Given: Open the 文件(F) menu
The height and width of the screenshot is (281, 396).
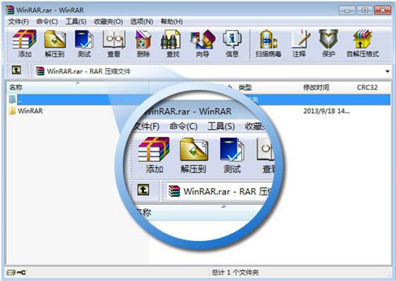Looking at the screenshot, I should pyautogui.click(x=18, y=22).
